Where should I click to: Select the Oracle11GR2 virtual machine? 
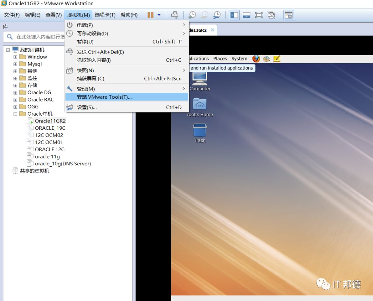click(50, 121)
